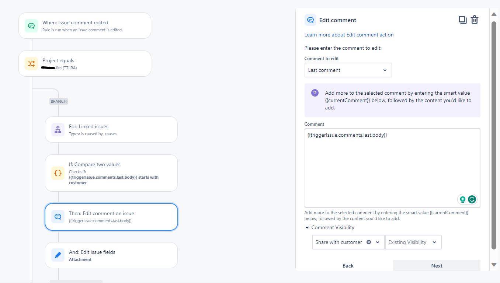Click the green lightbulb suggestion icon
The image size is (500, 283).
(462, 200)
